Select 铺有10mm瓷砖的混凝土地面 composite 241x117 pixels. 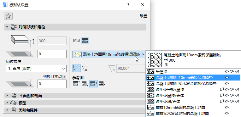[x=193, y=107]
